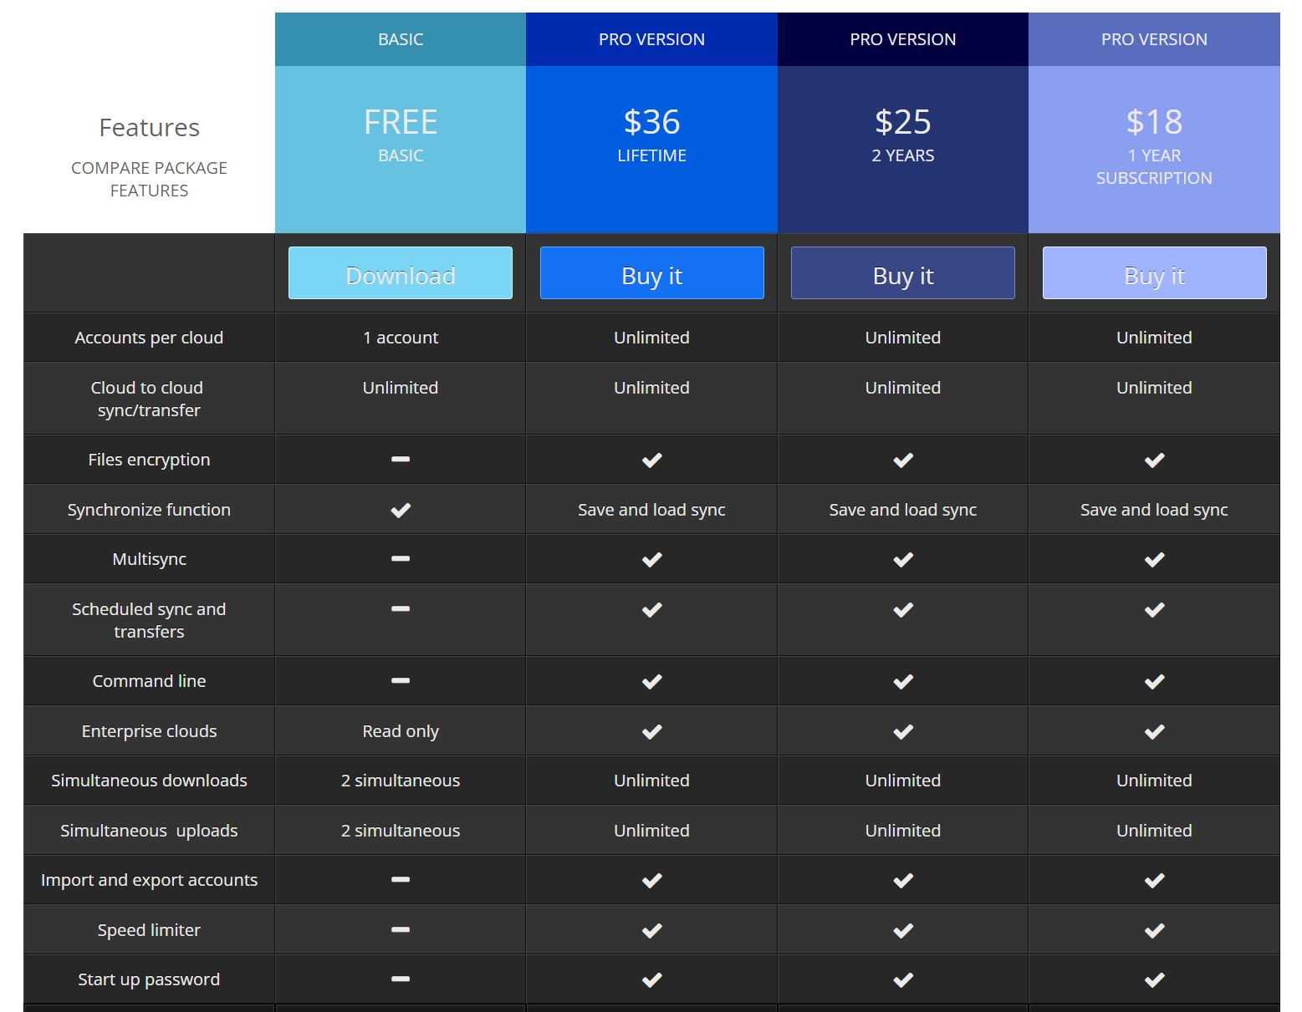Viewport: 1302px width, 1012px height.
Task: Click the Scheduled sync checkmark under $25 plan
Action: 903,609
